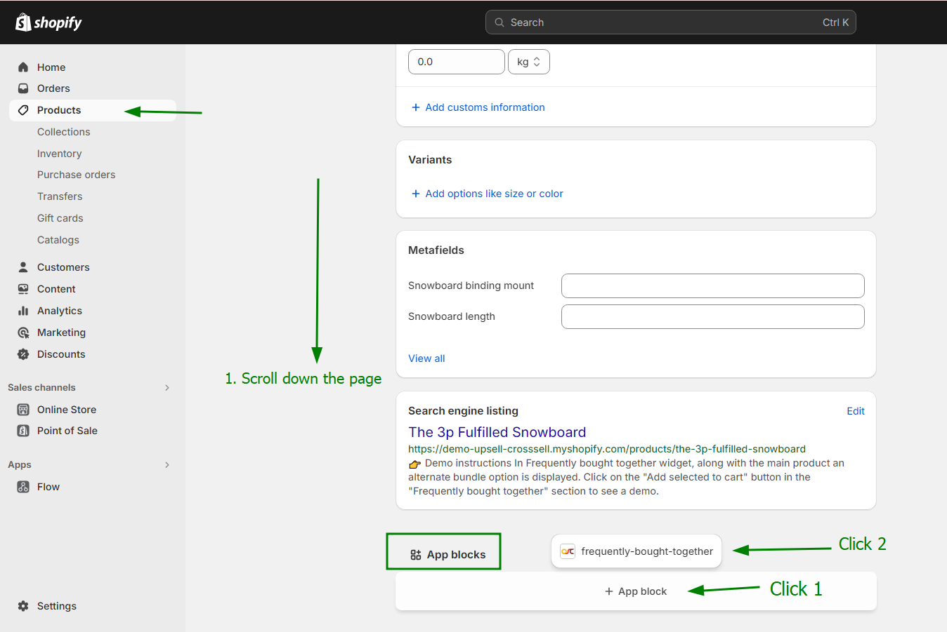Click the Analytics bar chart icon
Image resolution: width=947 pixels, height=632 pixels.
23,311
